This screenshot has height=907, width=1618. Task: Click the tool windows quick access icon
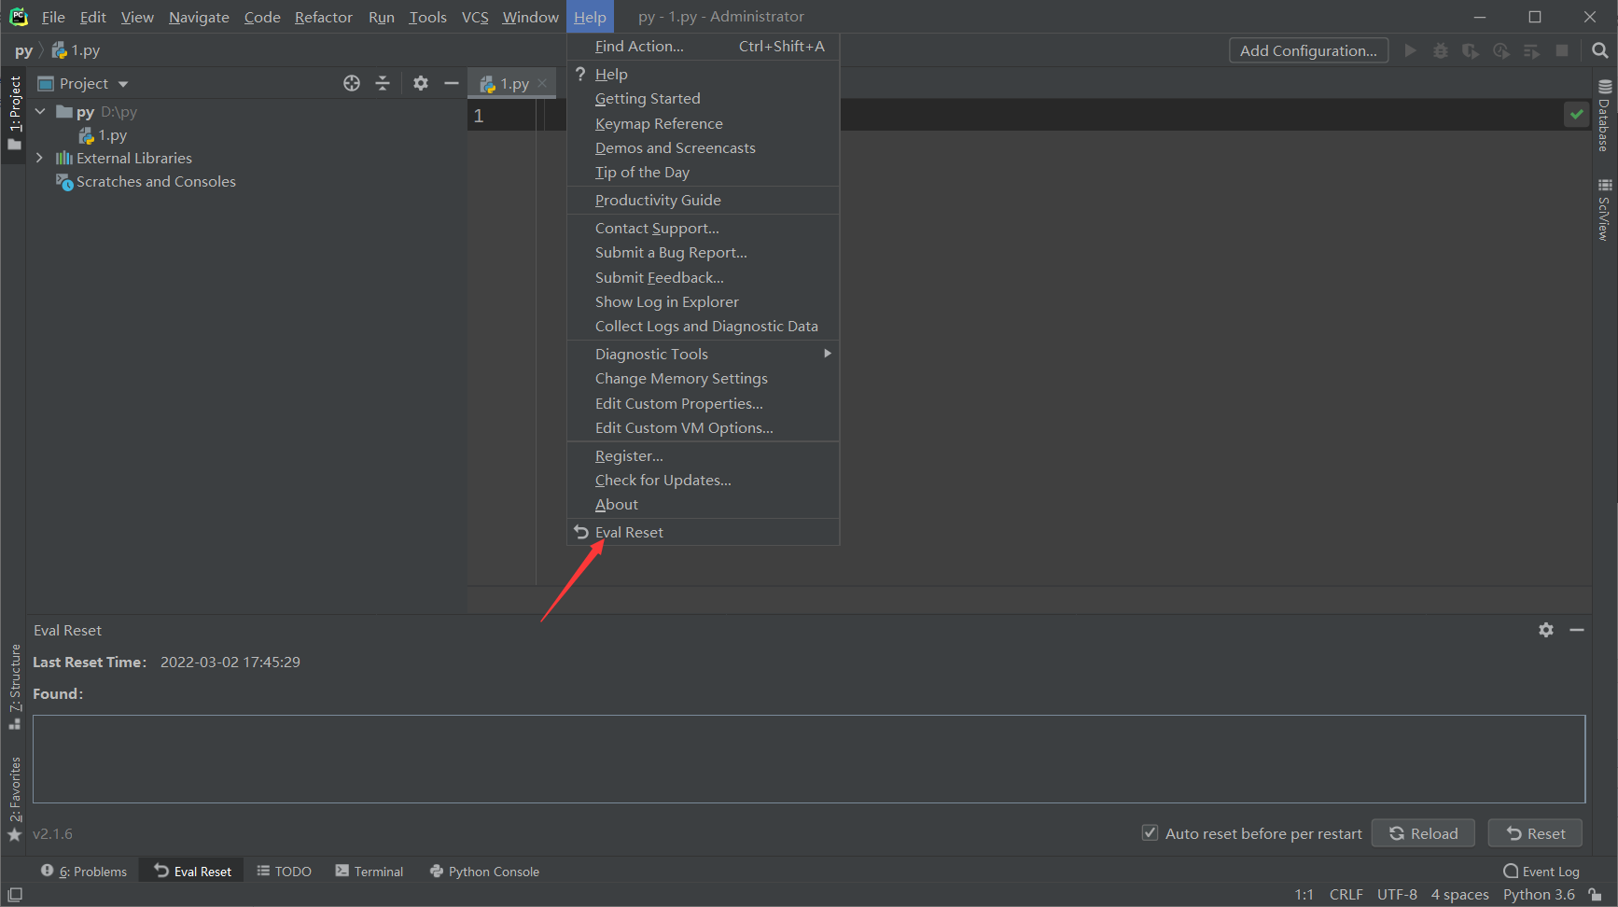(x=15, y=895)
